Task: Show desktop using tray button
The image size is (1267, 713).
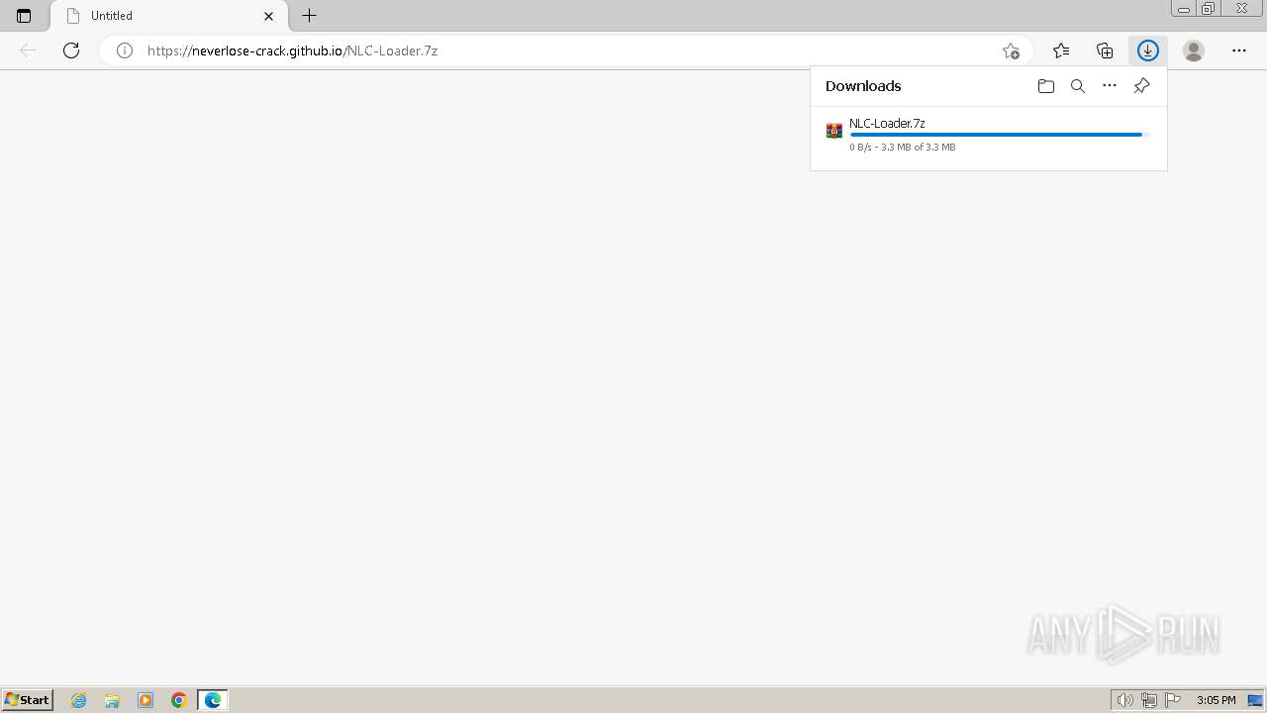Action: tap(1255, 700)
